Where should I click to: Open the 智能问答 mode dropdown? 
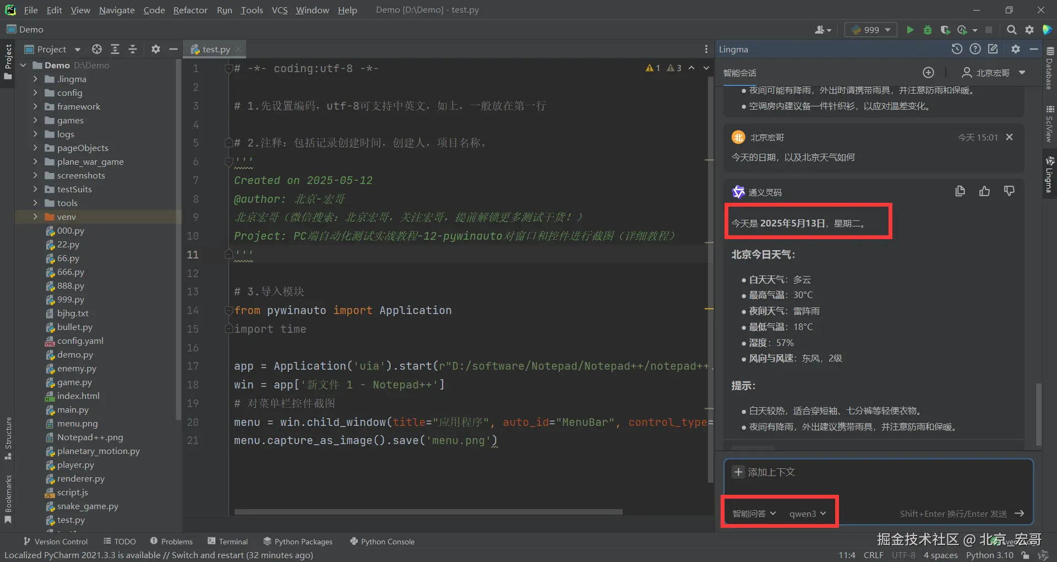(754, 514)
